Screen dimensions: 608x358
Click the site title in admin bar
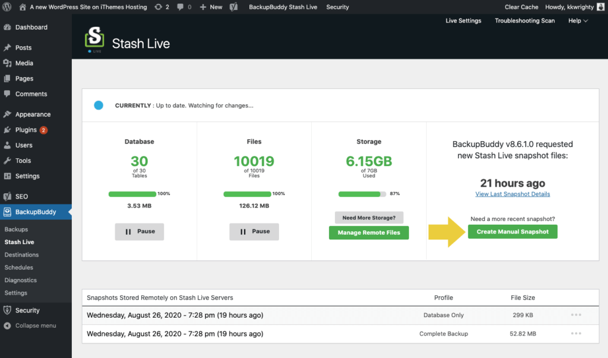[x=88, y=7]
